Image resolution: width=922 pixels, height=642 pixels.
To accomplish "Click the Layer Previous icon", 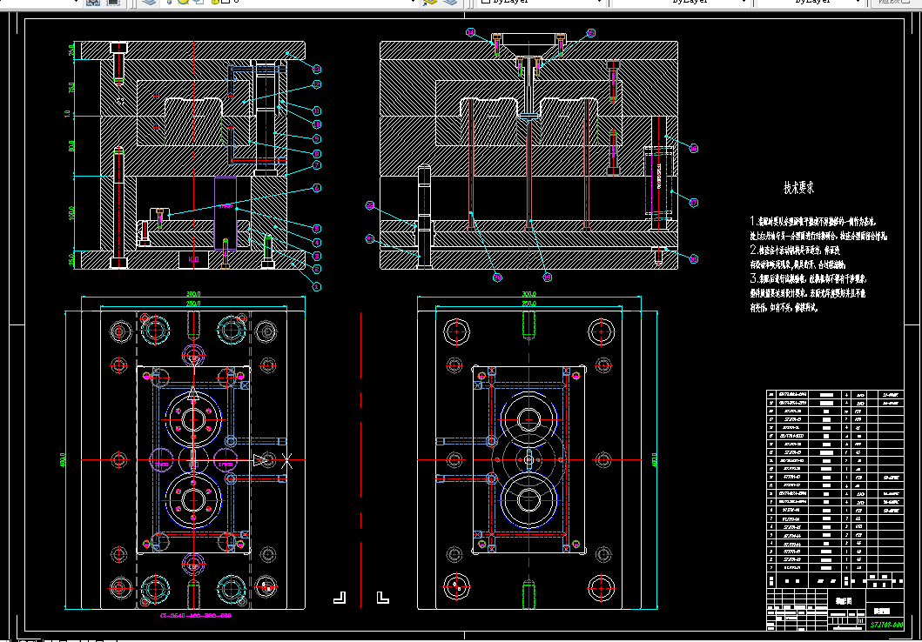I will coord(450,3).
